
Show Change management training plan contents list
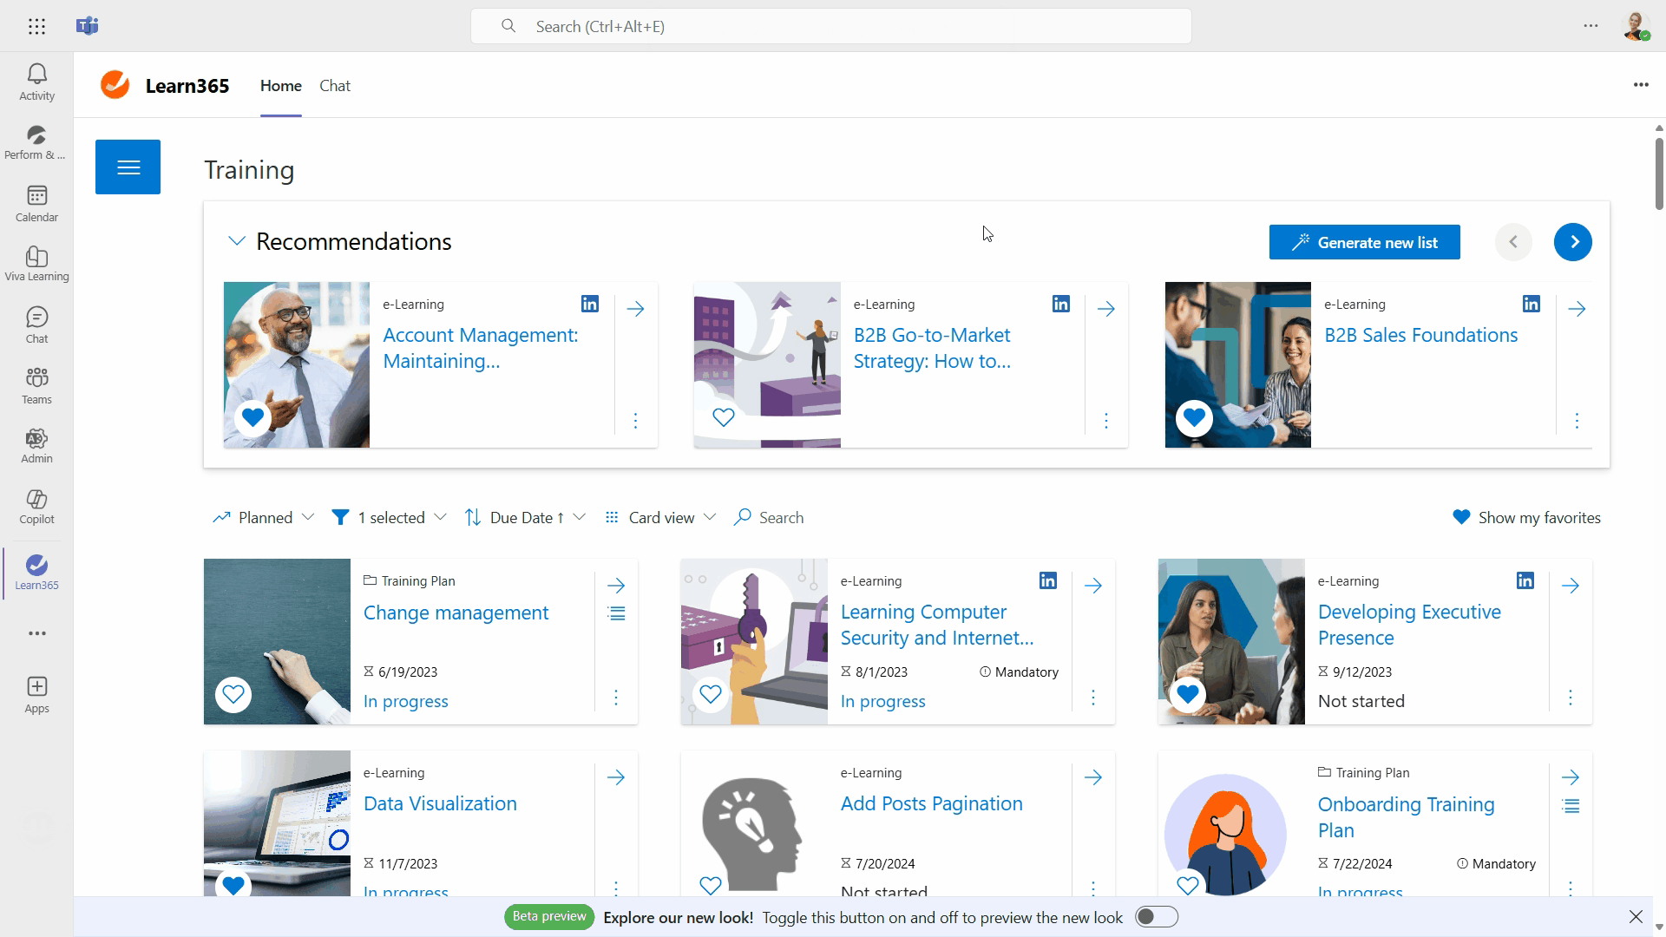(616, 614)
